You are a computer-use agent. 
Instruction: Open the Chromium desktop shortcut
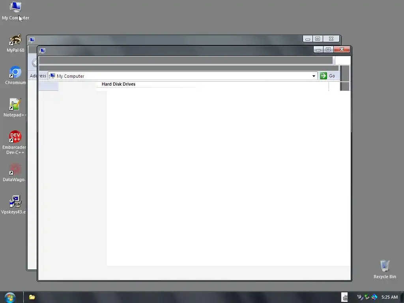pyautogui.click(x=15, y=75)
